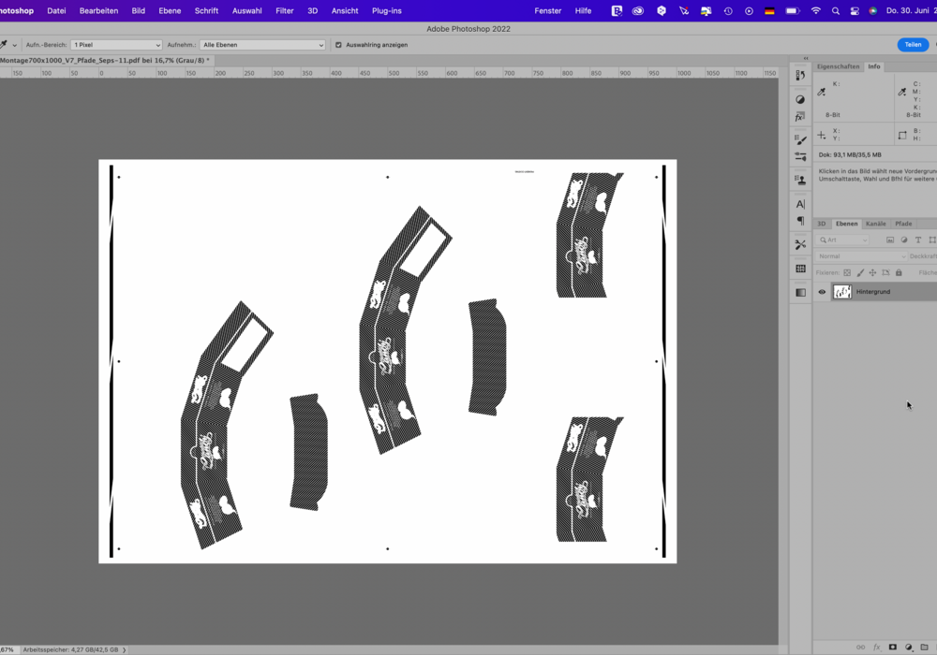Filter layers by shape layer icon

[932, 240]
